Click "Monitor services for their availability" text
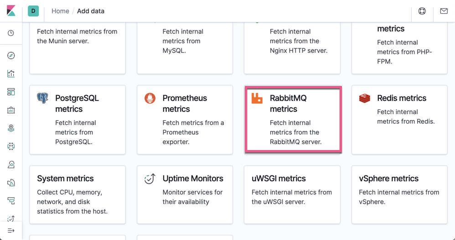The height and width of the screenshot is (240, 455). tap(193, 197)
